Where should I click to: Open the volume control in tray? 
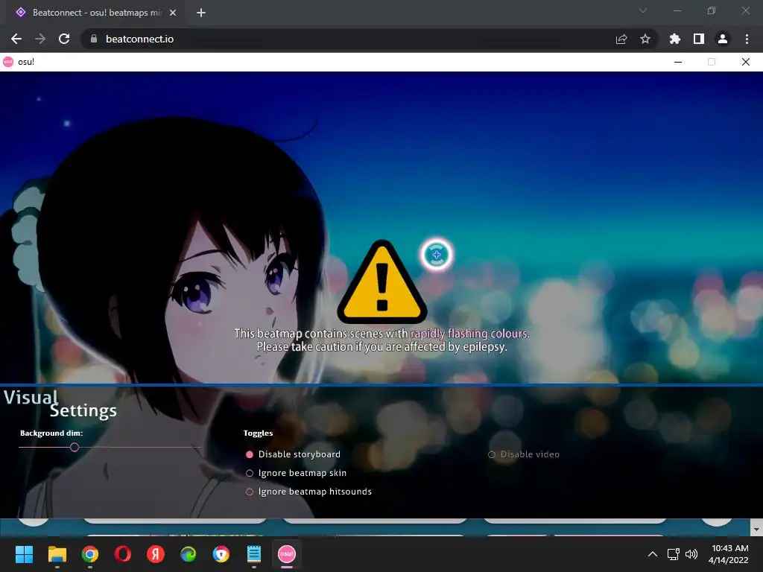coord(691,554)
